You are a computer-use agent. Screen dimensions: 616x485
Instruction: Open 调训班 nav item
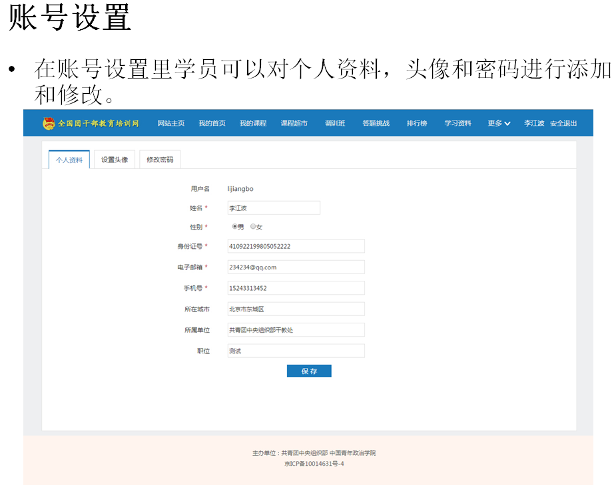335,123
